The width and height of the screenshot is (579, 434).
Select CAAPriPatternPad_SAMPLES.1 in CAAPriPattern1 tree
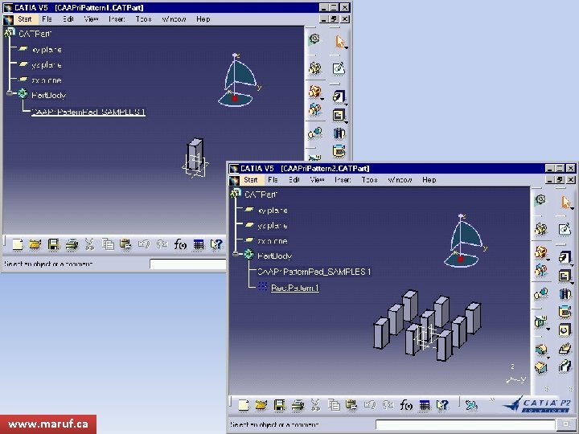[88, 112]
